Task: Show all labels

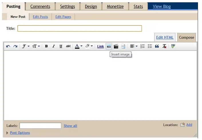Action: click(x=70, y=126)
